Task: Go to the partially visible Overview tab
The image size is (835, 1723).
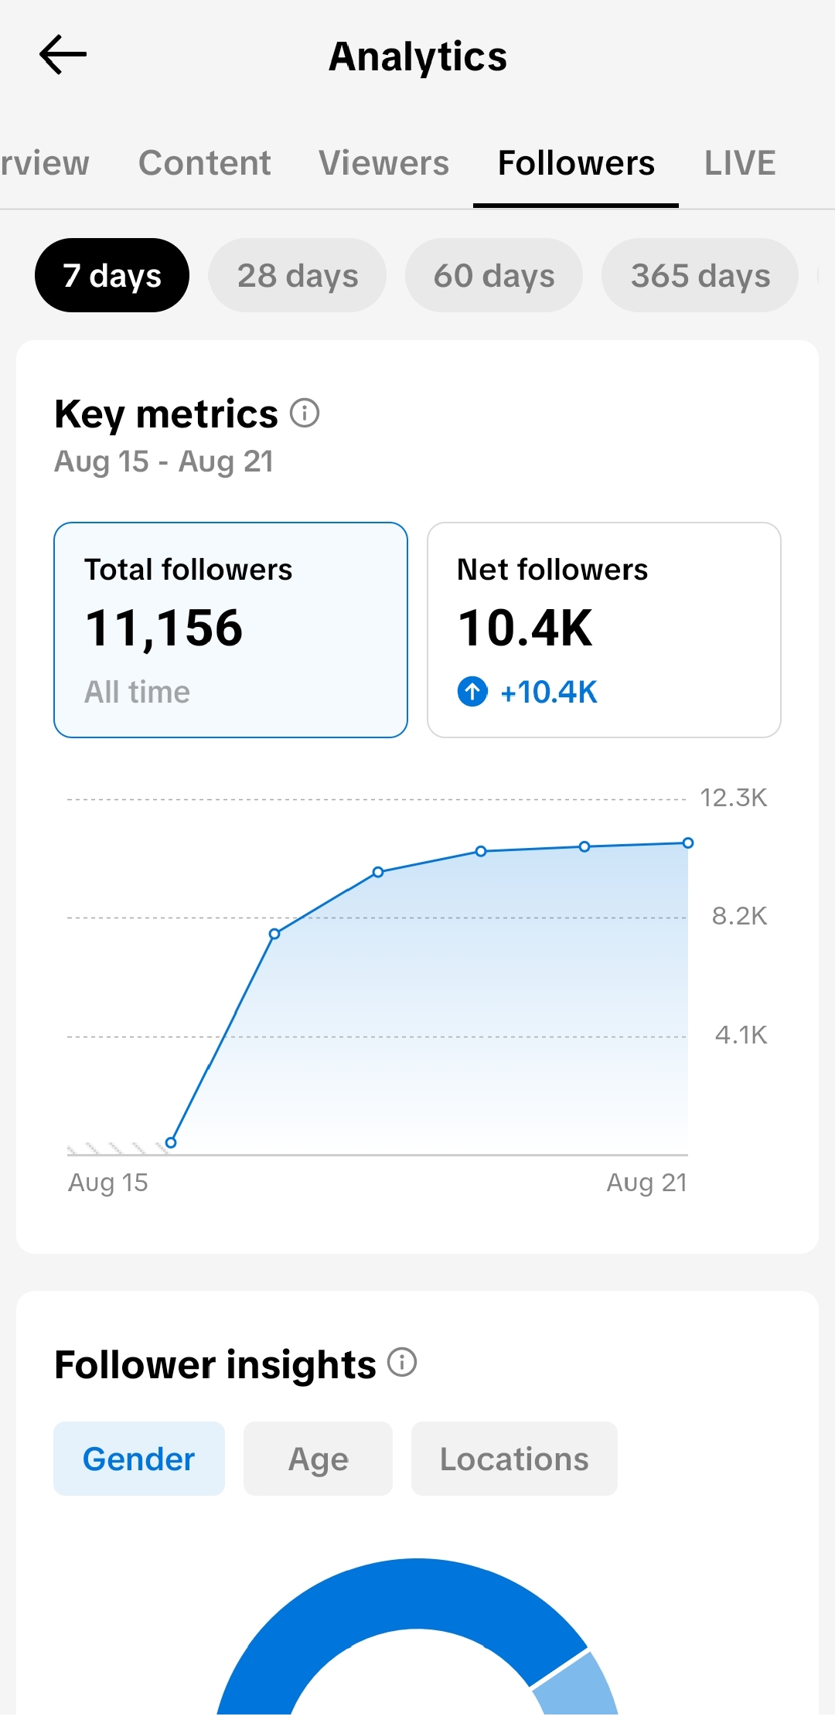Action: click(45, 163)
